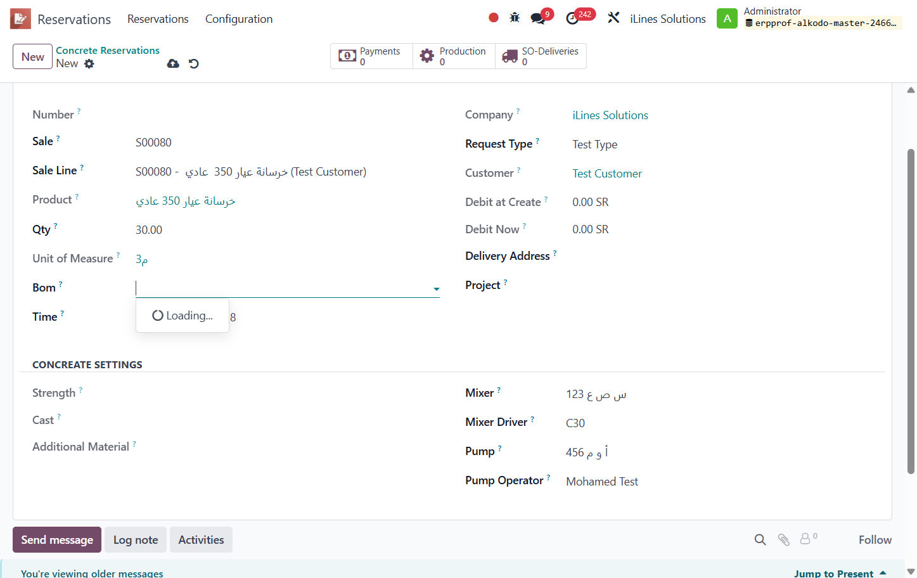Open the Activities button
The width and height of the screenshot is (917, 578).
[201, 539]
